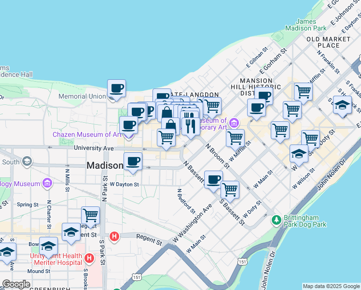
Task: Click the graduation cap marker near W Wilson St
Action: 299,154
